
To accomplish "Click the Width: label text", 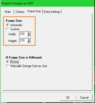I will click(12, 34).
